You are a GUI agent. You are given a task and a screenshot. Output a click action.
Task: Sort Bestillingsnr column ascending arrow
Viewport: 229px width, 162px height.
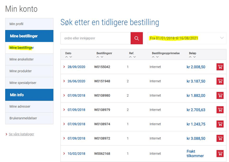[98, 57]
